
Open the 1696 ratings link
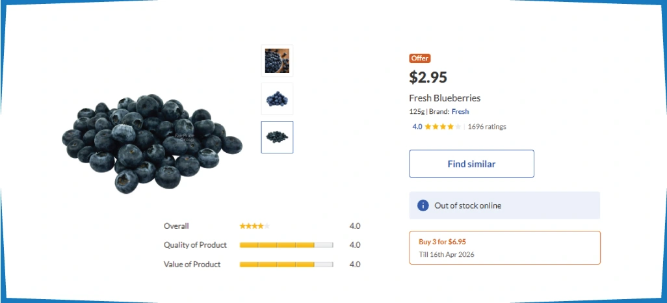click(x=487, y=127)
